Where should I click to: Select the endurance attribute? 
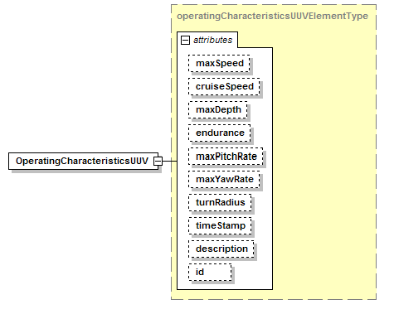[220, 133]
